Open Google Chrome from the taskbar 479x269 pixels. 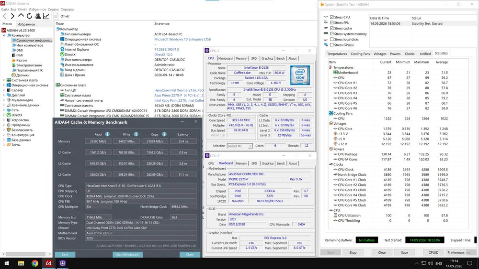coord(35,263)
